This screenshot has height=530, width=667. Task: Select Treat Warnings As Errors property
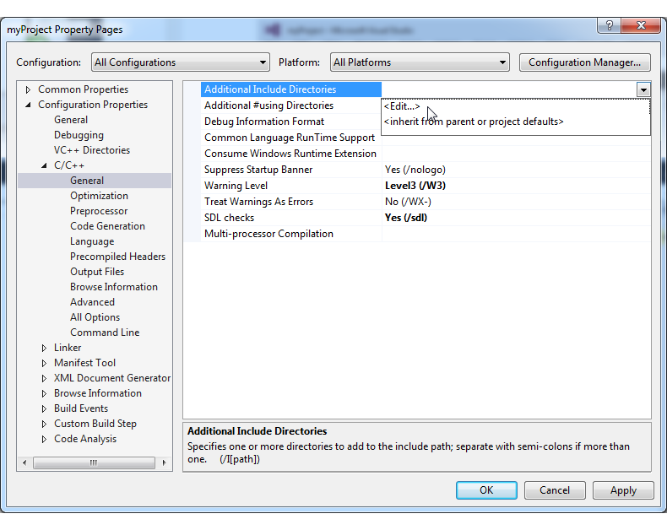[291, 202]
